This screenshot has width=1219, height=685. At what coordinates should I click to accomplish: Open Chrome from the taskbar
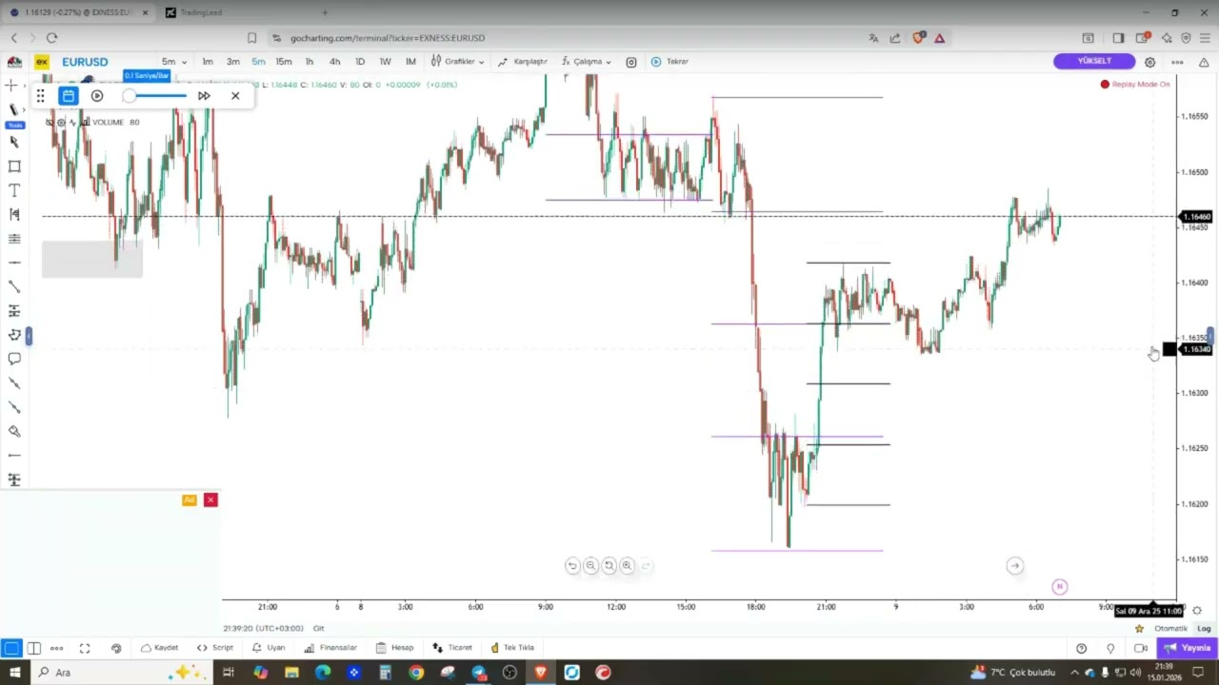(416, 673)
